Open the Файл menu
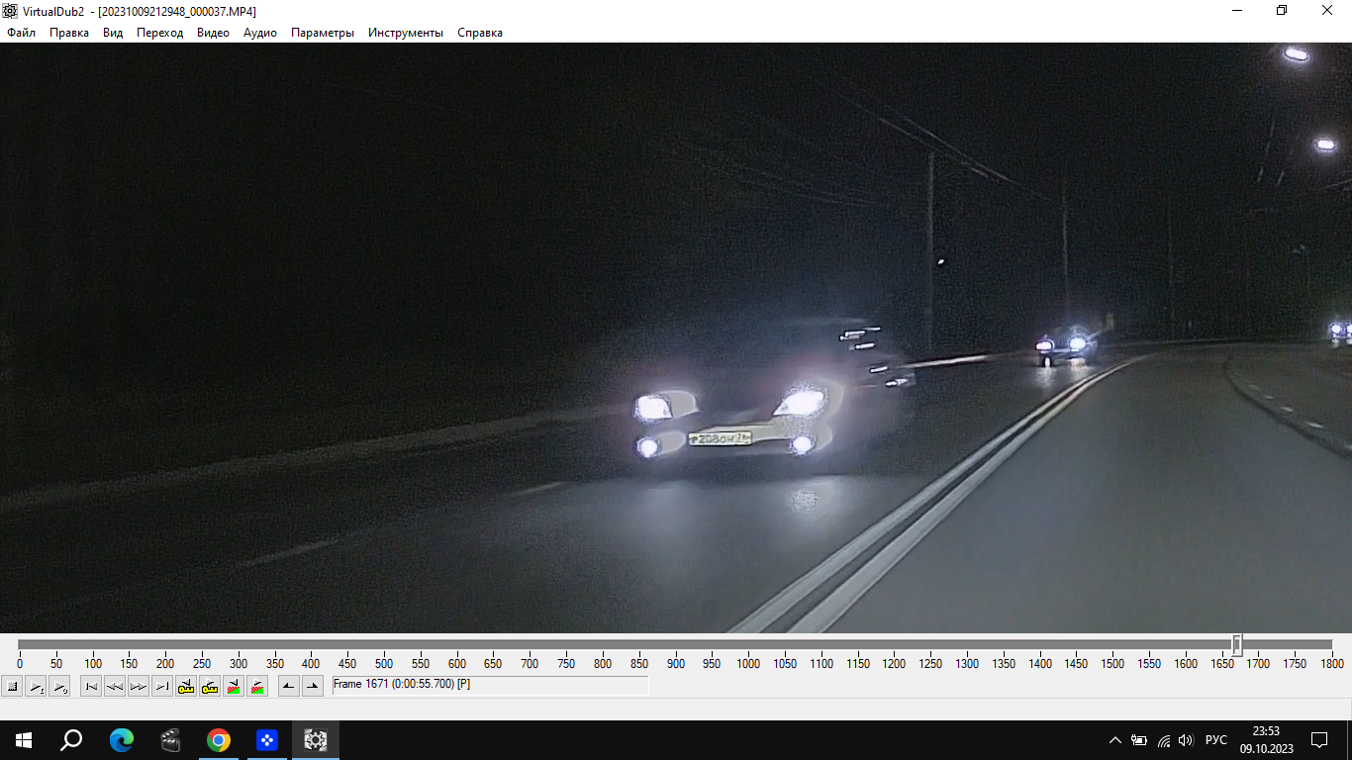The image size is (1352, 760). coord(21,33)
